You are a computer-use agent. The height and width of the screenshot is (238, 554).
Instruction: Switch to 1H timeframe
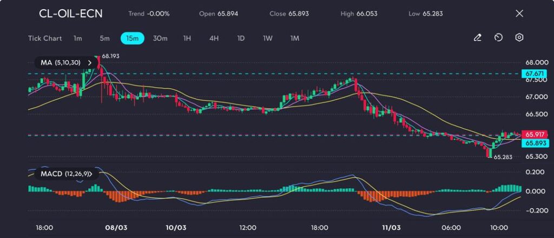pos(187,38)
